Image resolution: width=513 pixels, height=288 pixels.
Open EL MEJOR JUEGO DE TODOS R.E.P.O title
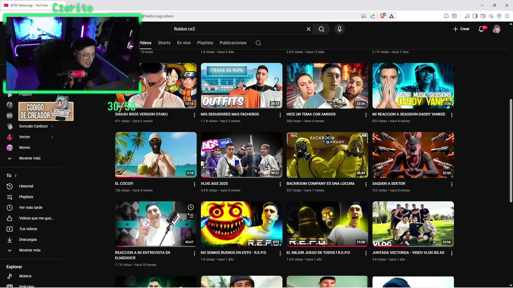point(318,253)
